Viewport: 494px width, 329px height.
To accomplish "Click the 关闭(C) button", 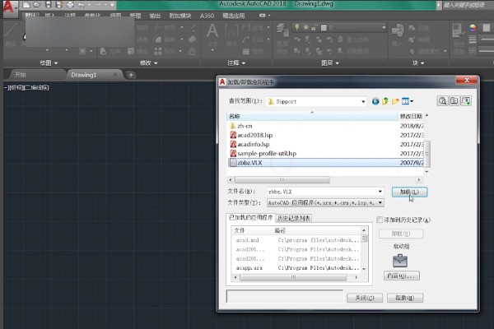I will (365, 298).
